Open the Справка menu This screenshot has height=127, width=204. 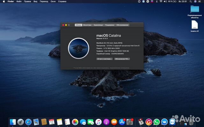tap(62, 1)
